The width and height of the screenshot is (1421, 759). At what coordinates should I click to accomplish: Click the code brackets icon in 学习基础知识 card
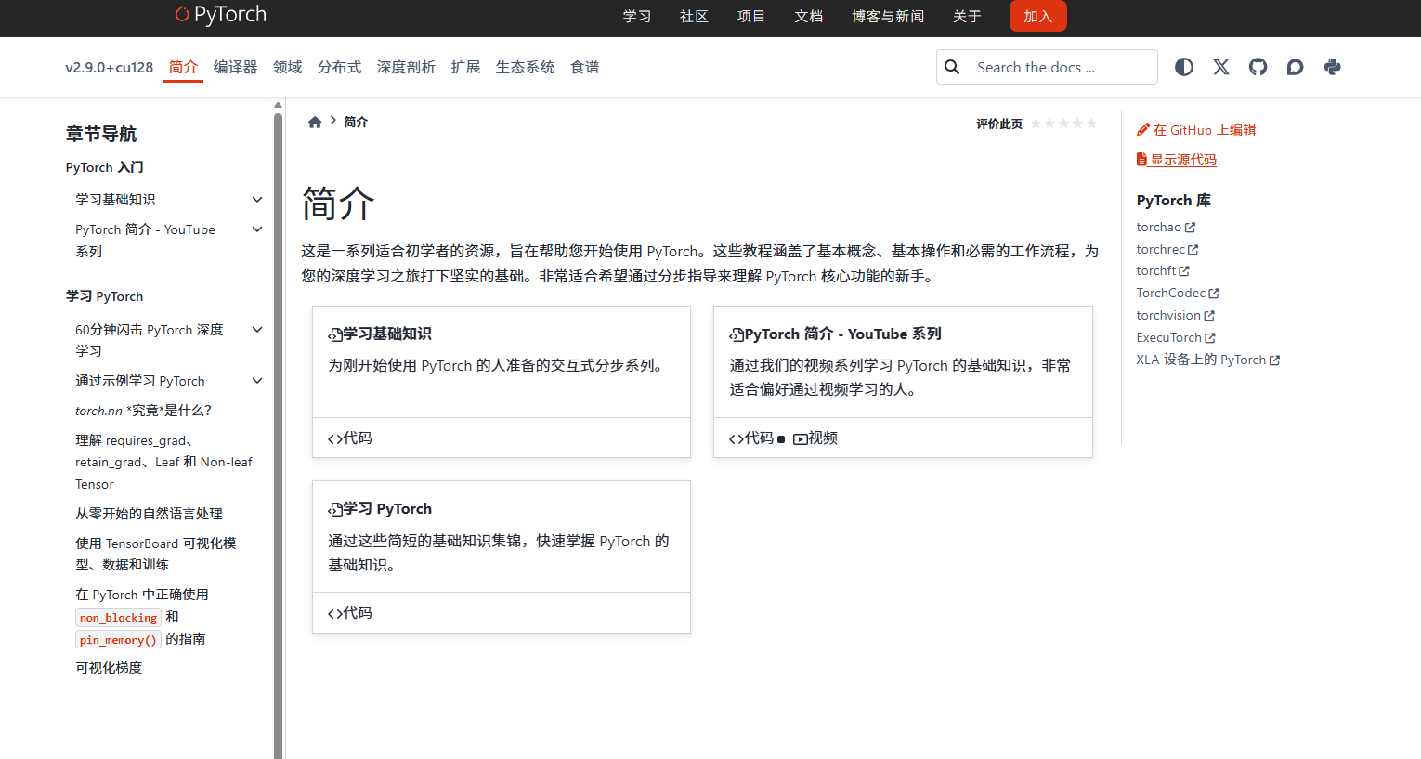(x=334, y=438)
